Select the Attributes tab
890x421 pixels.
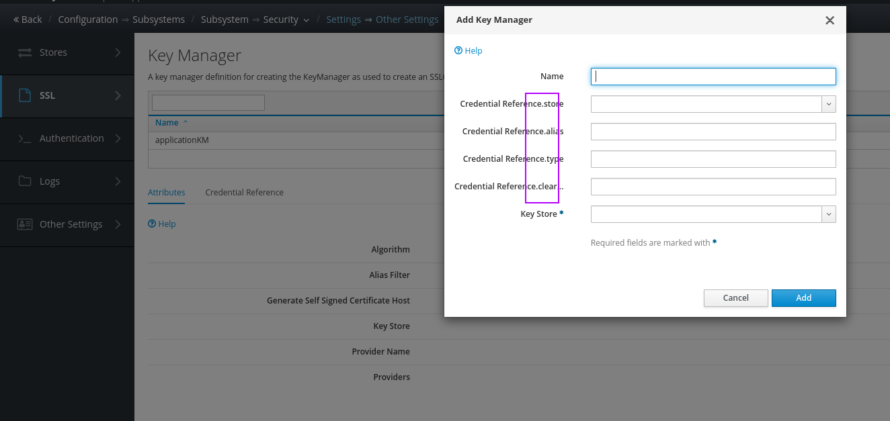166,192
